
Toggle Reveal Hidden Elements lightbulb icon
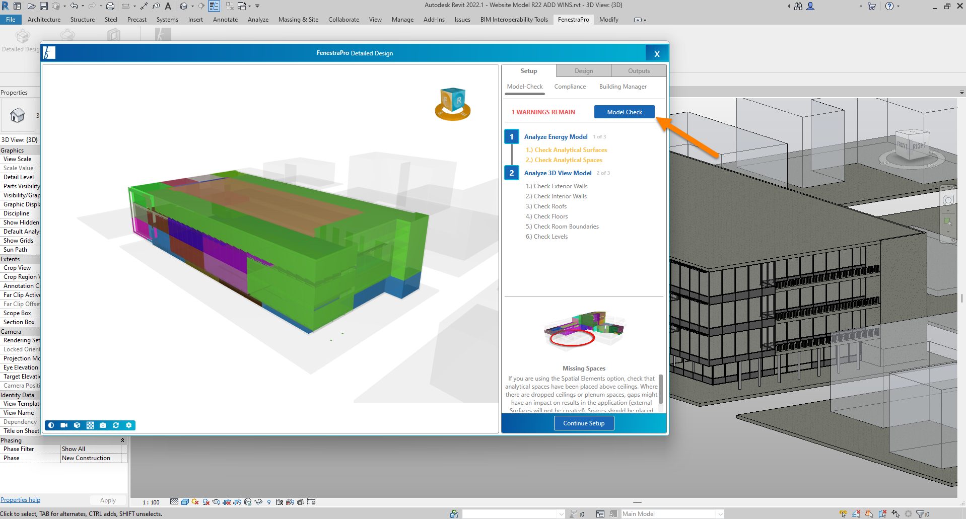click(x=269, y=502)
